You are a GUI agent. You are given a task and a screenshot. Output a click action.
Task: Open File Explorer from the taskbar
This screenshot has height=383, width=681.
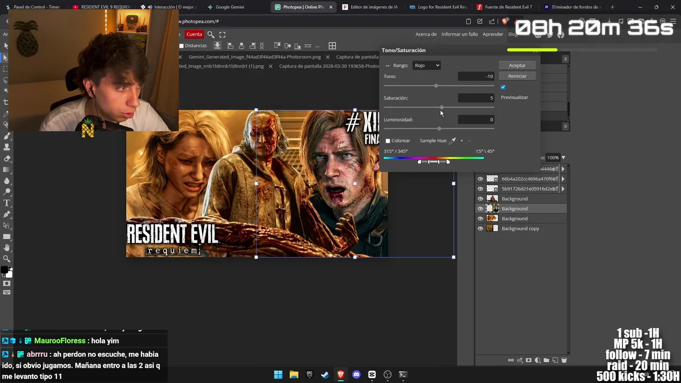pyautogui.click(x=294, y=374)
